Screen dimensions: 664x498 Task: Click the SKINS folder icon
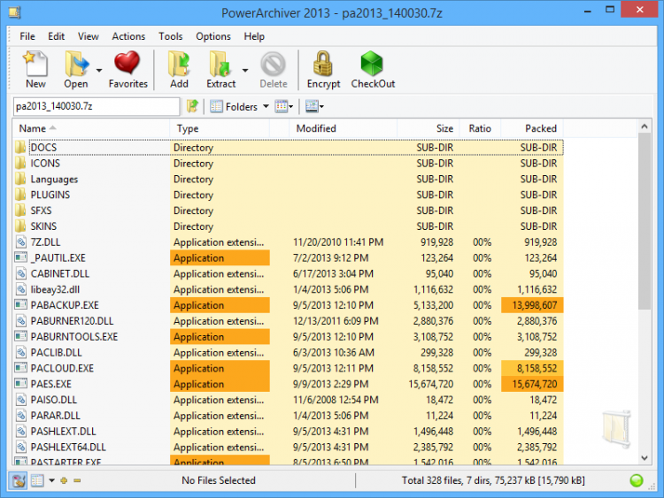pyautogui.click(x=19, y=226)
